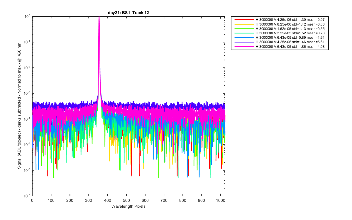Viewport: 352px width, 220px height.
Task: Click the x-axis tick label "100"
Action: pos(51,200)
